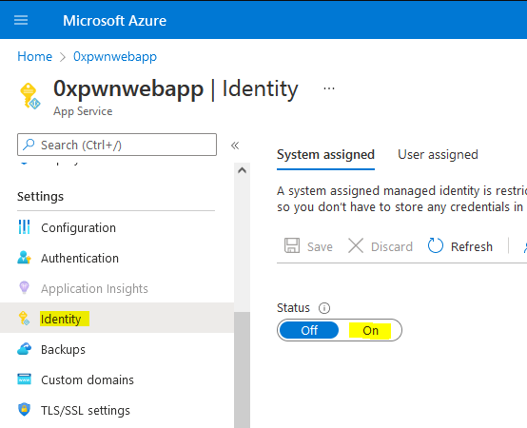Click the Application Insights bulb icon
The width and height of the screenshot is (527, 428).
[24, 288]
